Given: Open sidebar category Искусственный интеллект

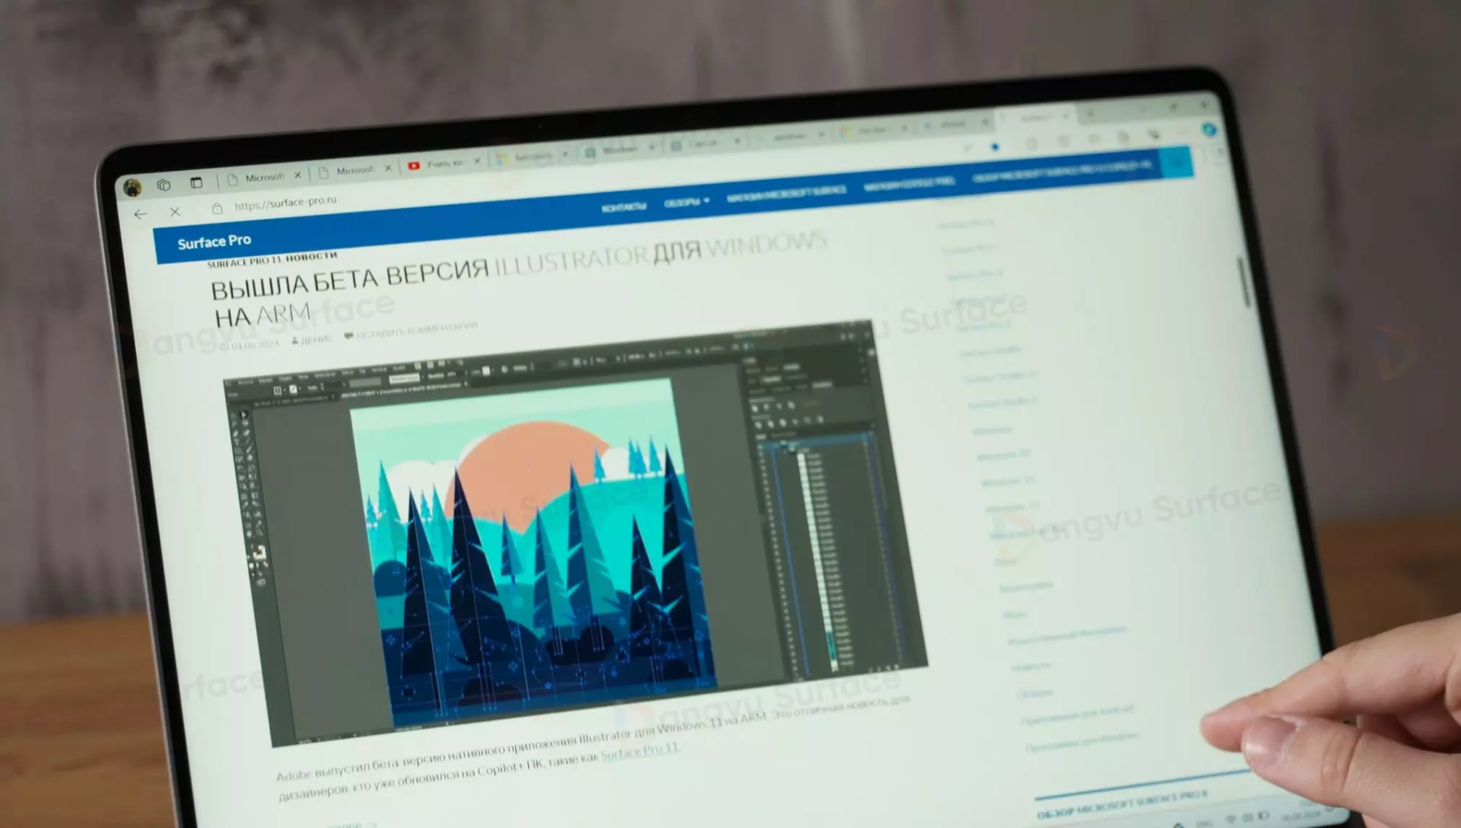Looking at the screenshot, I should 1066,635.
